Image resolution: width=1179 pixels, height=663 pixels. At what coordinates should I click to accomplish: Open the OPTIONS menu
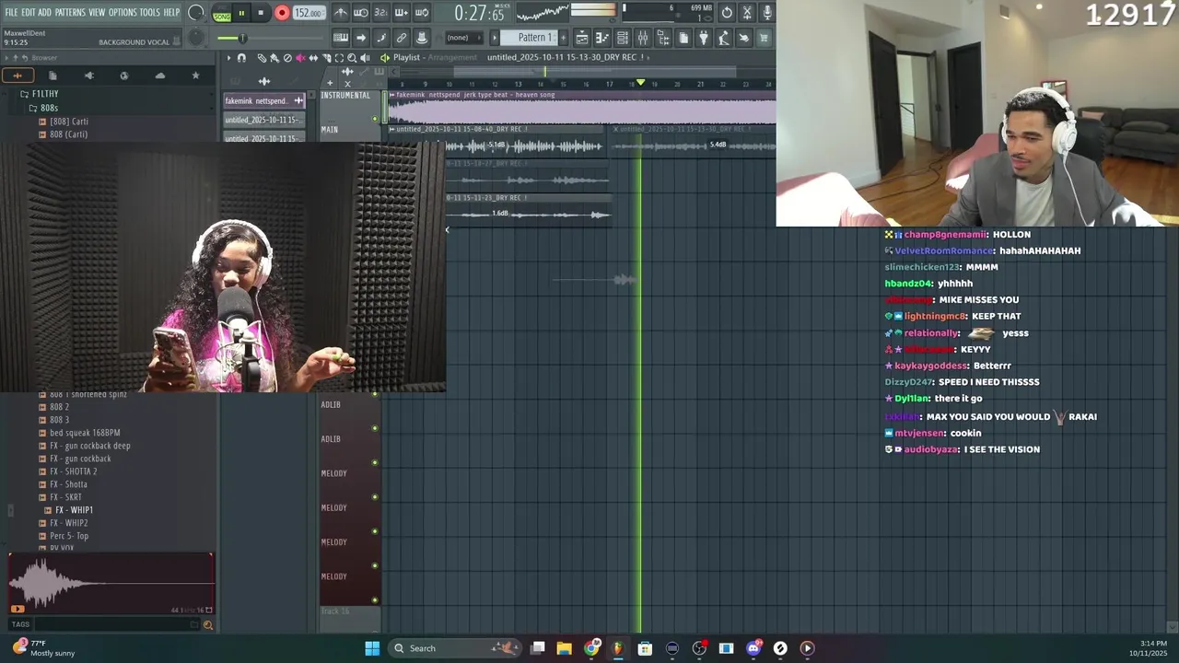(x=123, y=12)
